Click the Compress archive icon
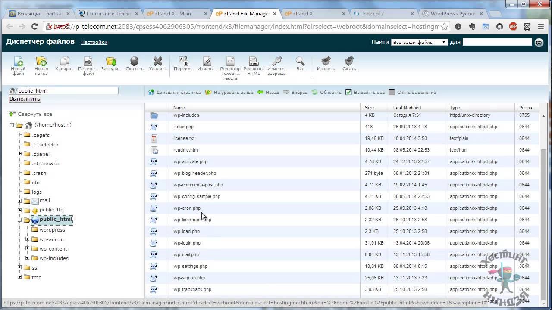The image size is (552, 310). [349, 62]
